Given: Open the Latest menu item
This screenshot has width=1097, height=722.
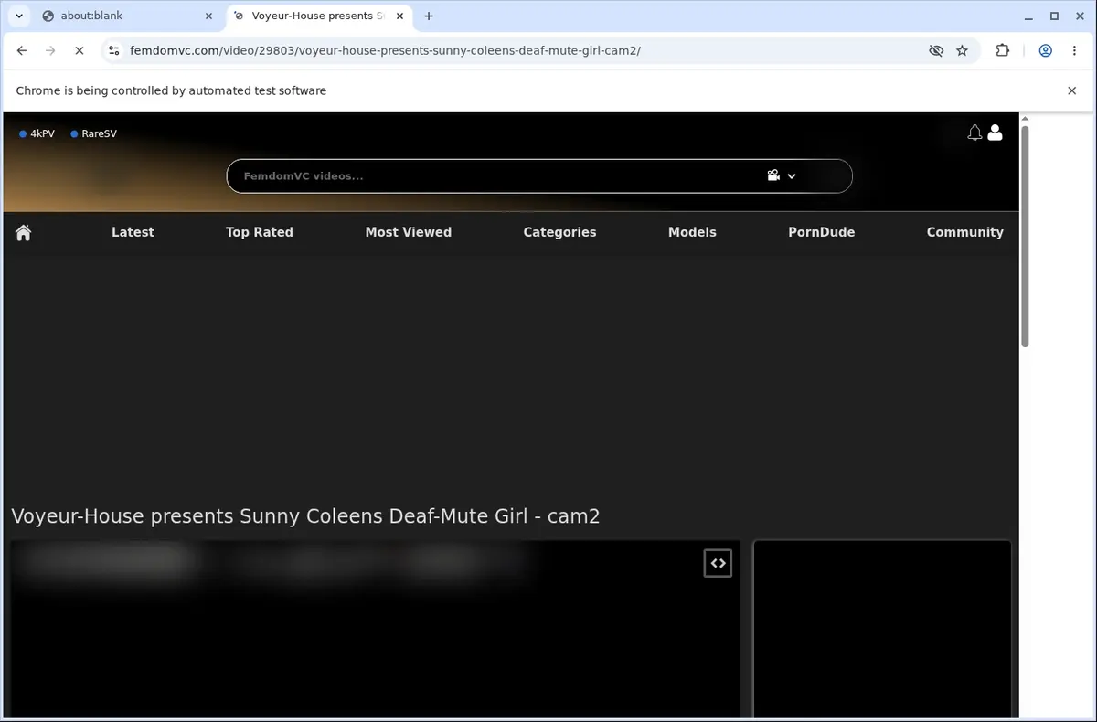Looking at the screenshot, I should [x=133, y=232].
